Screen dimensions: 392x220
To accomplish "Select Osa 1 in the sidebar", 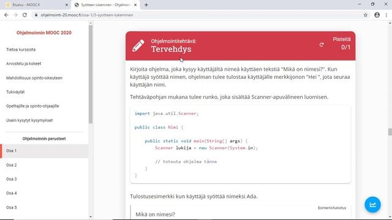I will point(44,151).
